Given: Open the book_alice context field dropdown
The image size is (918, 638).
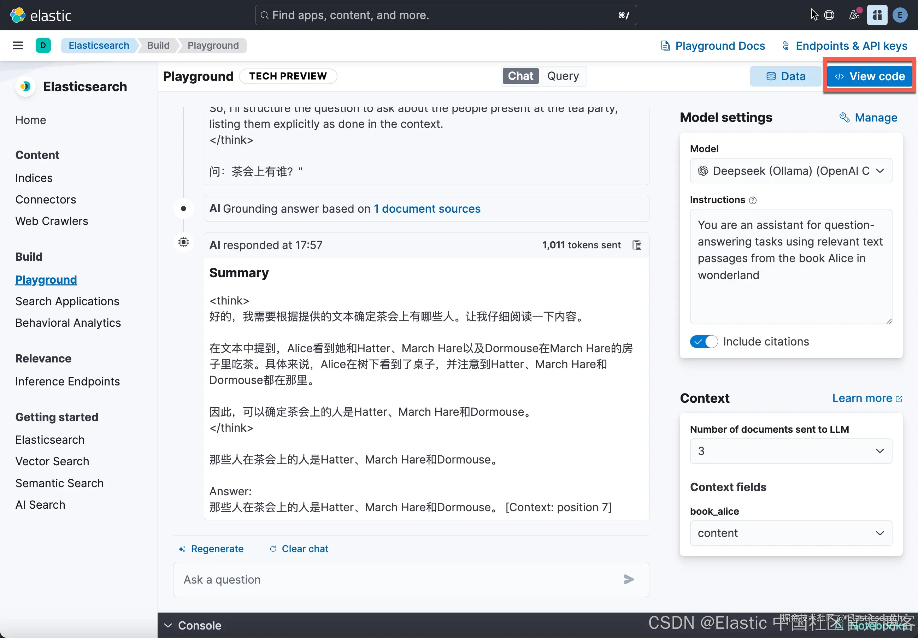Looking at the screenshot, I should coord(790,533).
